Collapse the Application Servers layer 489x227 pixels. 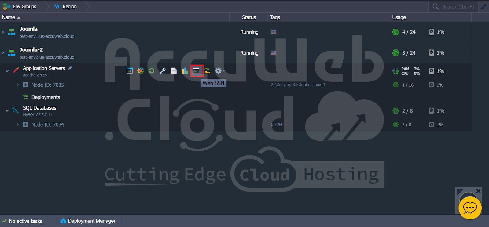coord(7,71)
